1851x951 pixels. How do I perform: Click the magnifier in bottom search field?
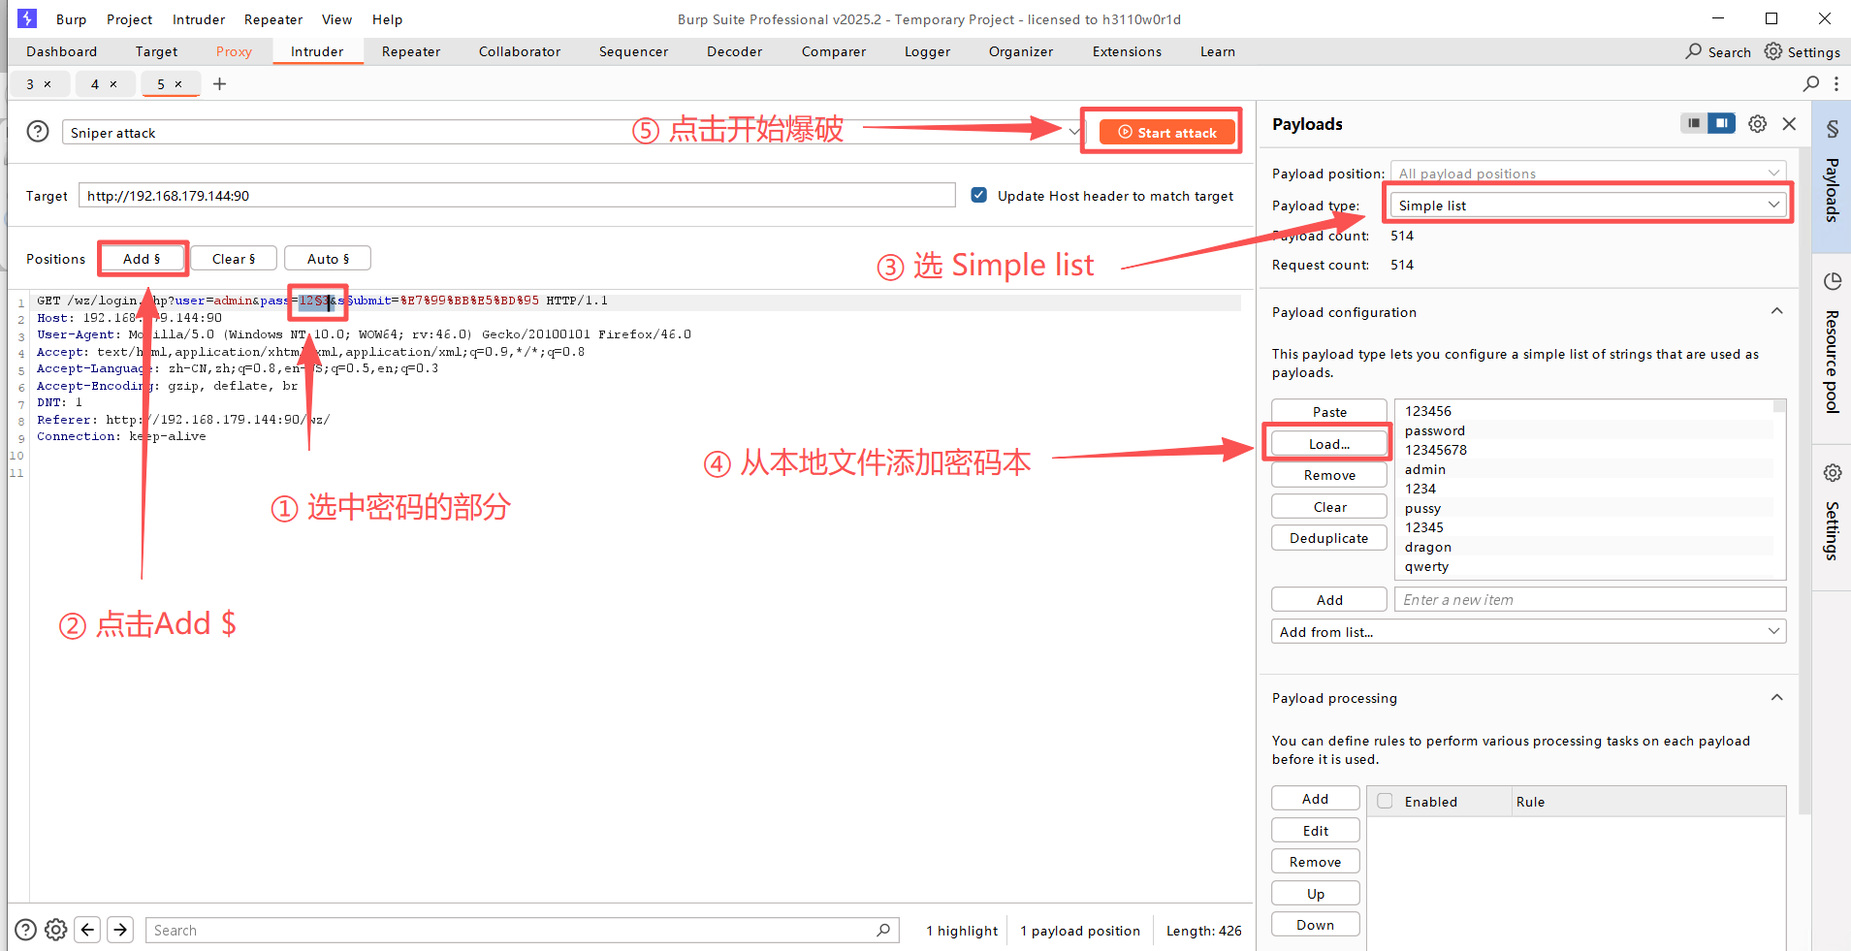tap(883, 930)
